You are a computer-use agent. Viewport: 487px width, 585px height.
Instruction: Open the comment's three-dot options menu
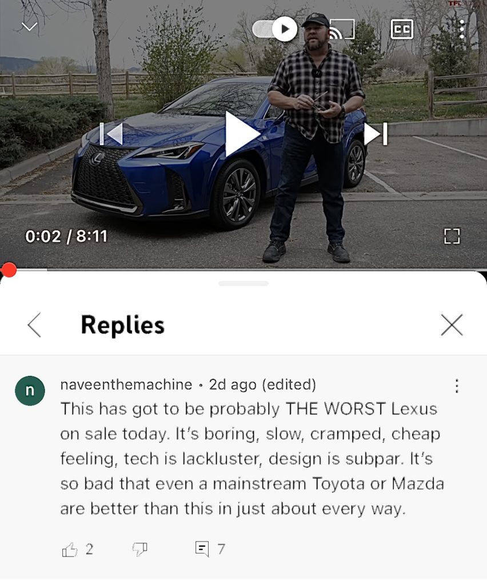pyautogui.click(x=457, y=386)
